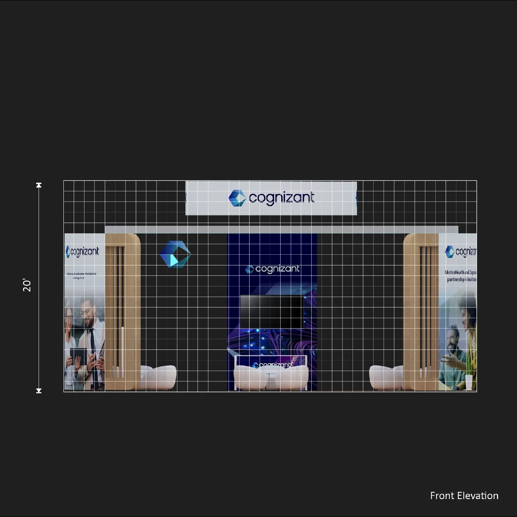Click the cognizant wordmark on the overhead sign
The image size is (517, 517).
coord(282,198)
